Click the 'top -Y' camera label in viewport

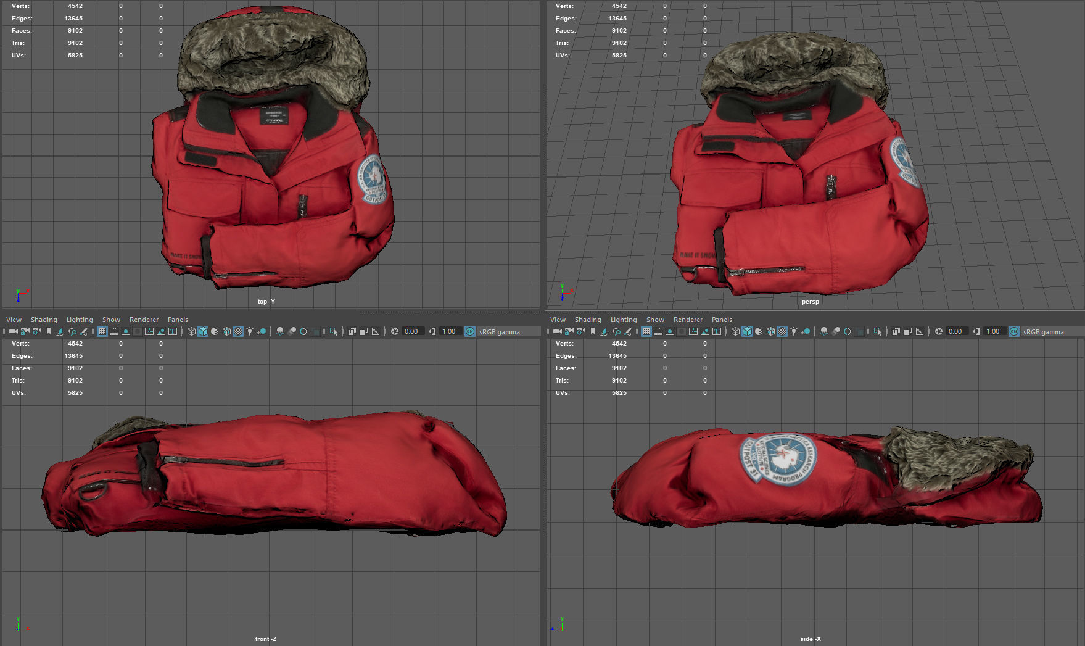(266, 302)
